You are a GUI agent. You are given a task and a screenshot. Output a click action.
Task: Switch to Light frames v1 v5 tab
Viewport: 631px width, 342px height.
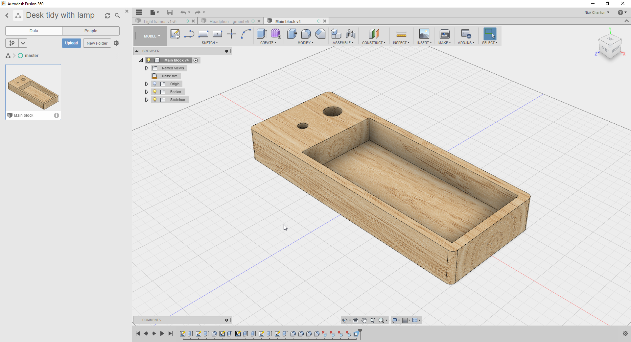tap(160, 21)
